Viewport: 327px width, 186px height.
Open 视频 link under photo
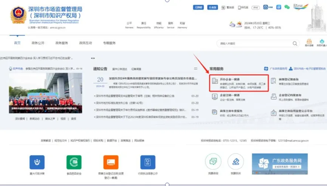click(63, 119)
